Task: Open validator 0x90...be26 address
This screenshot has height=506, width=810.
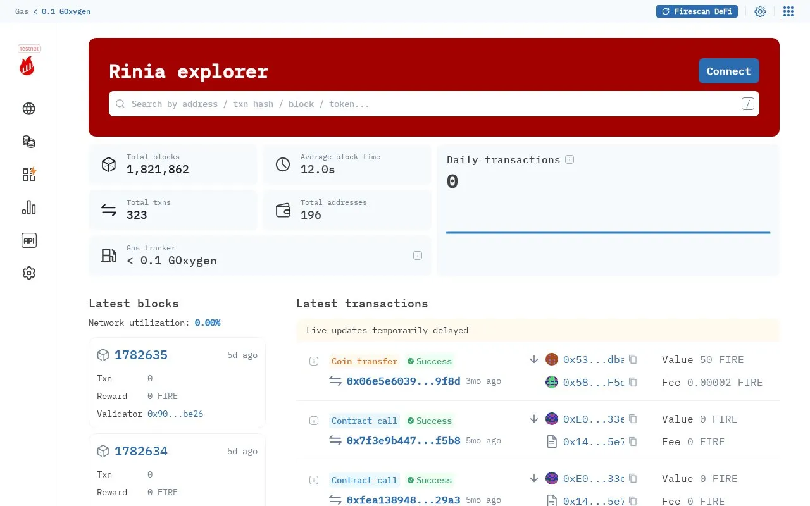Action: click(175, 414)
